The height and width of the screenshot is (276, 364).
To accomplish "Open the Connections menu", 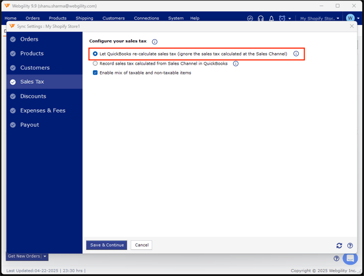I will [146, 18].
